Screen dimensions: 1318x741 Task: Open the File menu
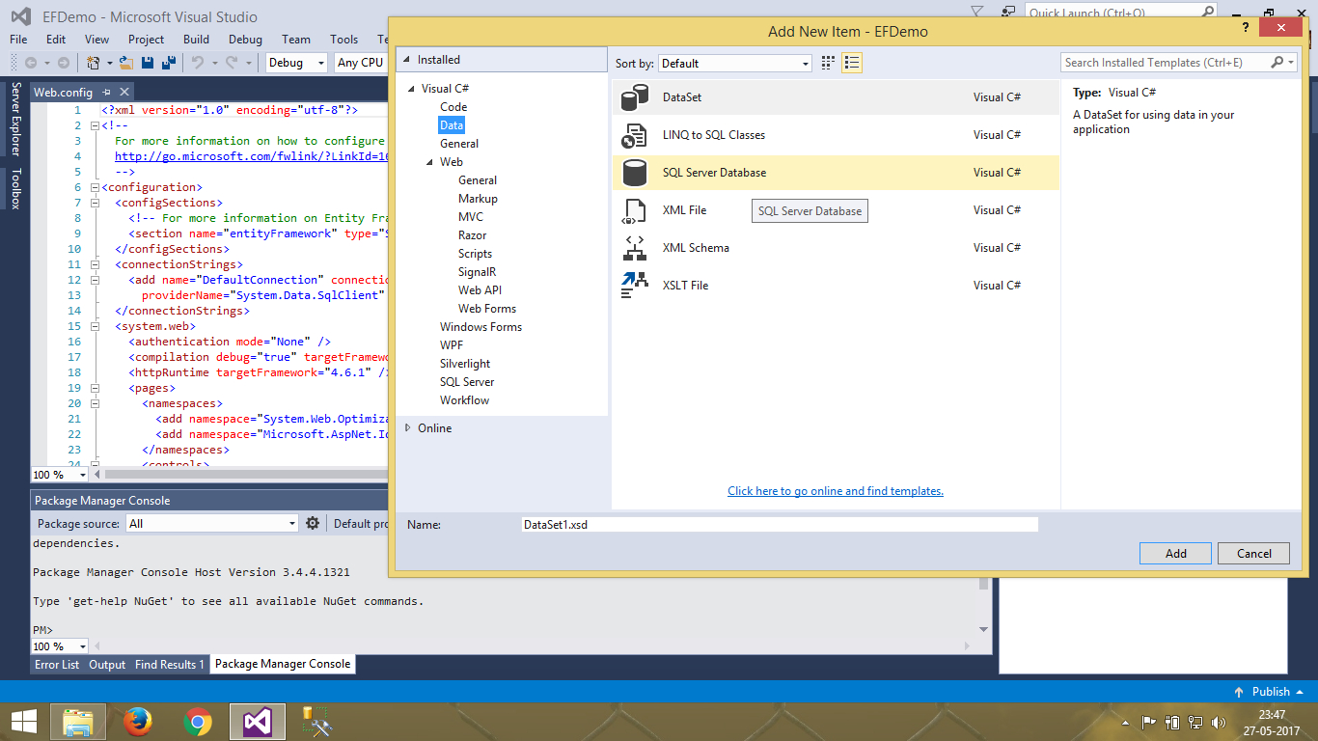[x=18, y=40]
